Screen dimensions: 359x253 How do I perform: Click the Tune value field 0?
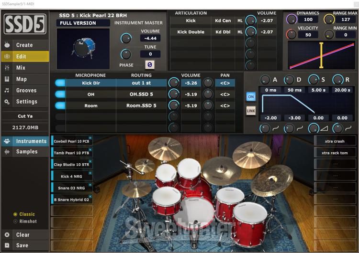[x=150, y=54]
